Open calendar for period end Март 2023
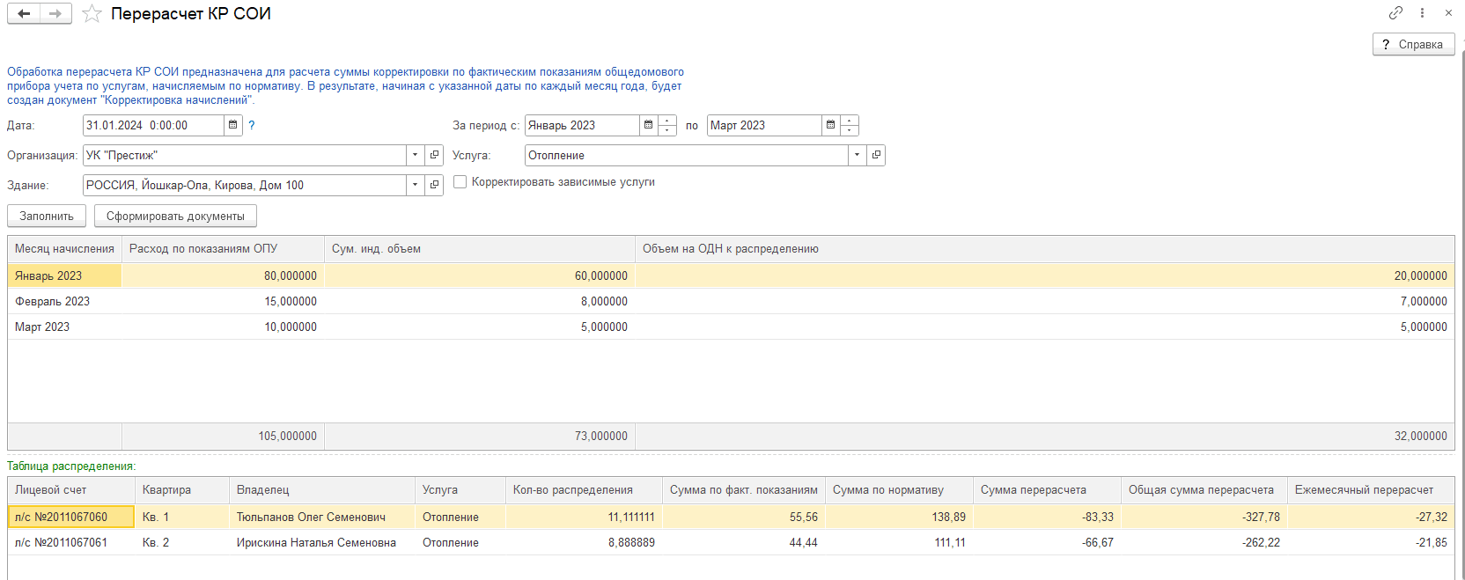The height and width of the screenshot is (580, 1465). coord(830,125)
